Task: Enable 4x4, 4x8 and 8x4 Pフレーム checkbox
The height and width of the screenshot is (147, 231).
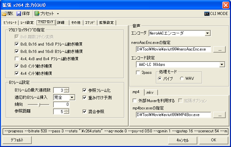Action: click(x=17, y=59)
